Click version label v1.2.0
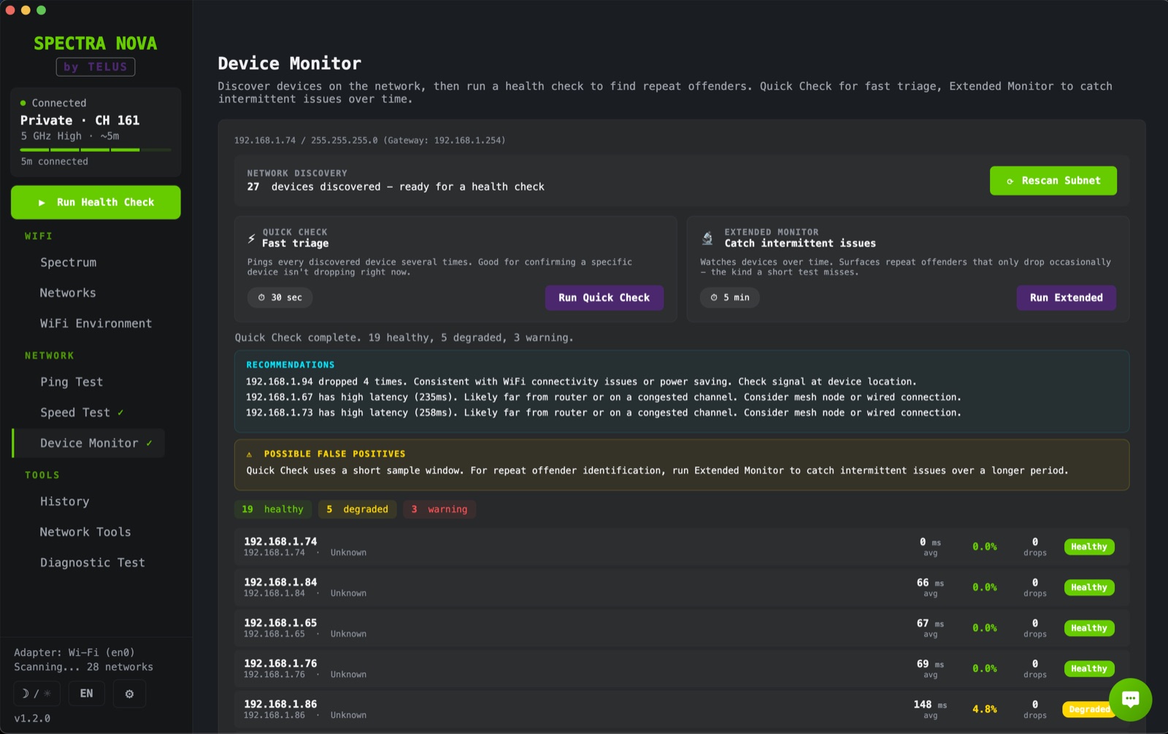 pos(32,718)
